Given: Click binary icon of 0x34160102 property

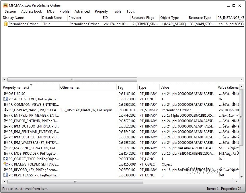Looking at the screenshot, I should point(6,94).
